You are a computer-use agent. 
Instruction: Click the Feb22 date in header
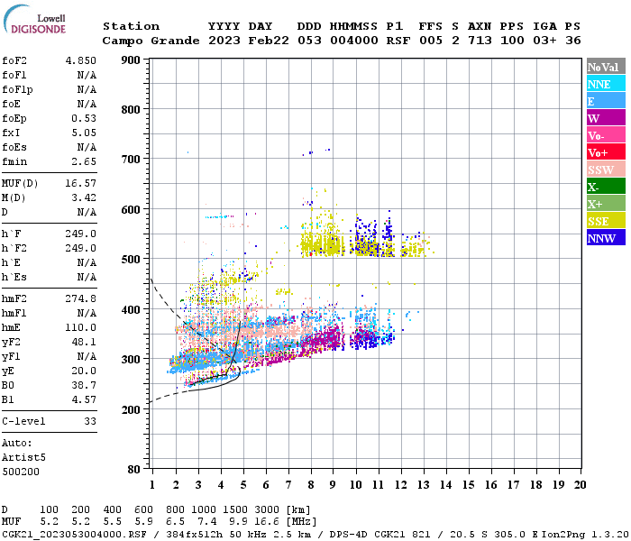point(269,41)
